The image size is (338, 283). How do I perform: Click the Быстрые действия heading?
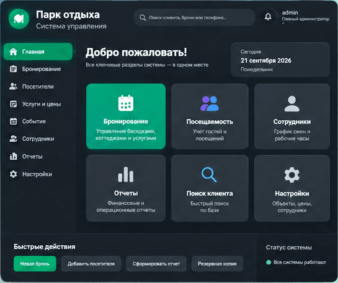(45, 246)
